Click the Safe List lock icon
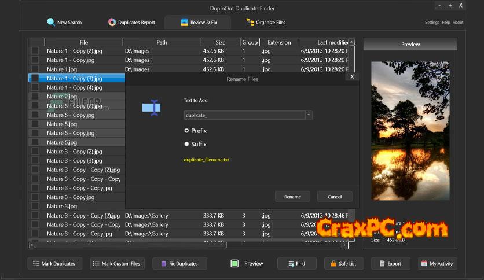The height and width of the screenshot is (280, 484). (x=333, y=263)
